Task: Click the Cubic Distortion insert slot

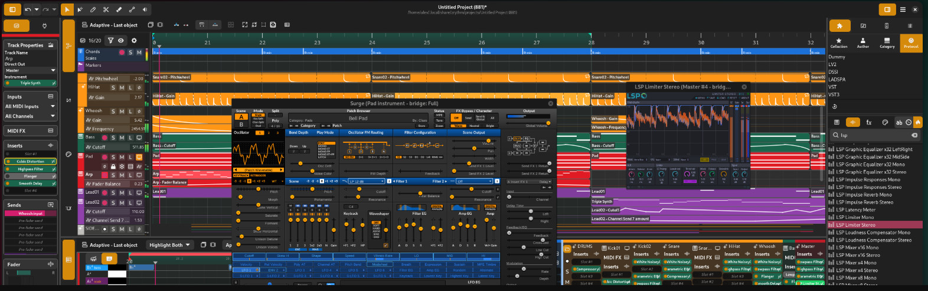Action: (x=30, y=161)
